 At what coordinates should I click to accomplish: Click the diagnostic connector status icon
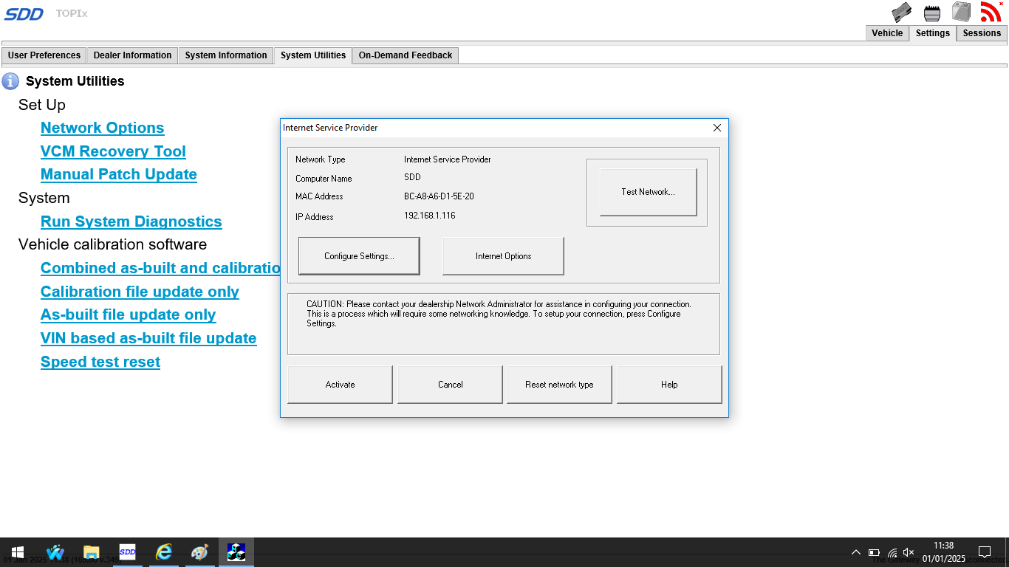[x=932, y=13]
